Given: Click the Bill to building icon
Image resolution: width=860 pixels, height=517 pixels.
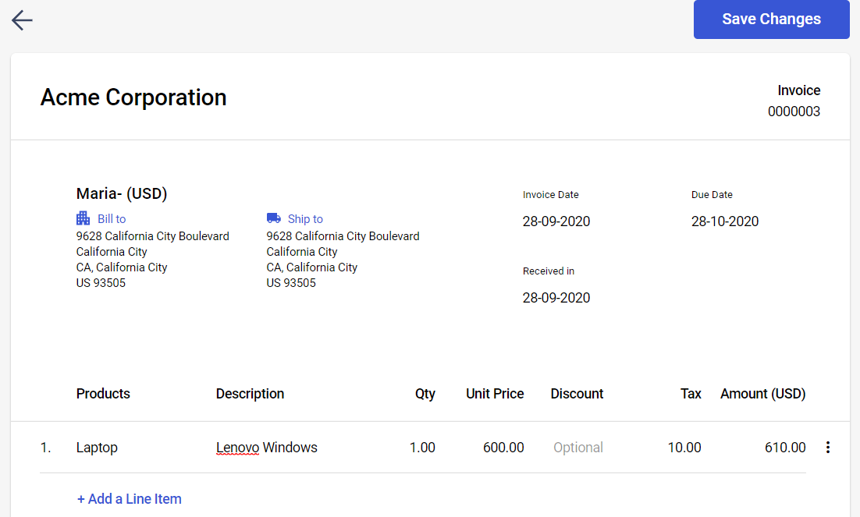Looking at the screenshot, I should coord(83,218).
